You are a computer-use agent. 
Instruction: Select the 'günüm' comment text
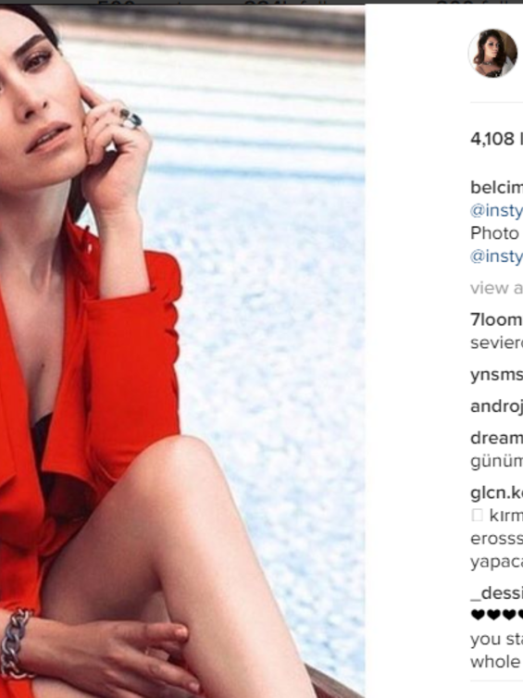(496, 461)
